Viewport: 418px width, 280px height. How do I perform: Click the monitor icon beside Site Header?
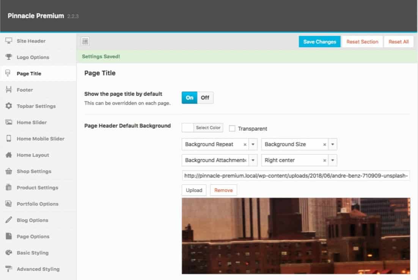click(x=9, y=41)
